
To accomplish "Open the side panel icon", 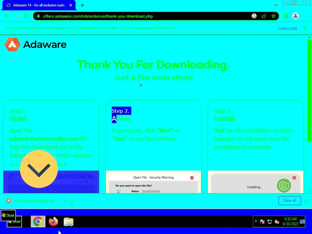I will (285, 16).
